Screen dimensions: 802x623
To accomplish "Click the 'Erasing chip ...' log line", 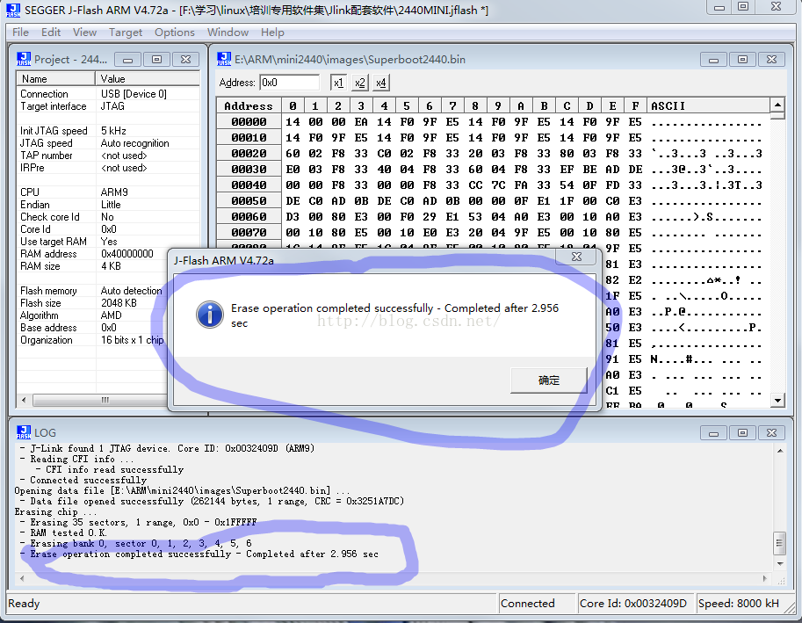I will pyautogui.click(x=55, y=512).
